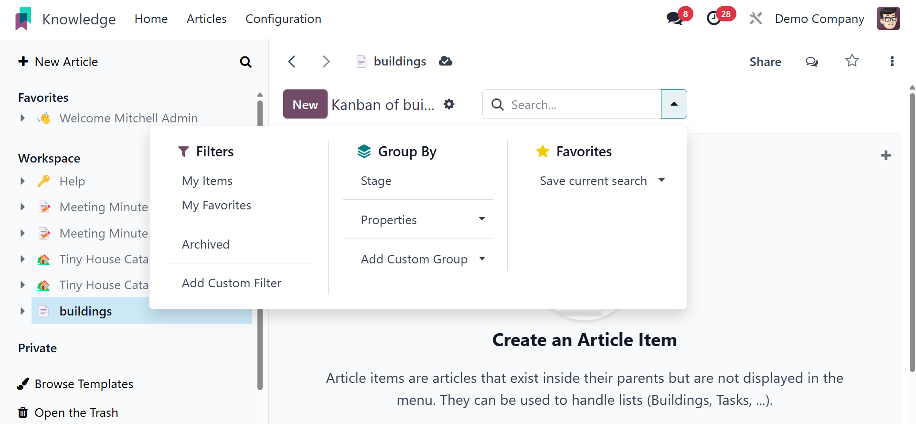
Task: Click the sidebar search magnifier icon
Action: [245, 62]
